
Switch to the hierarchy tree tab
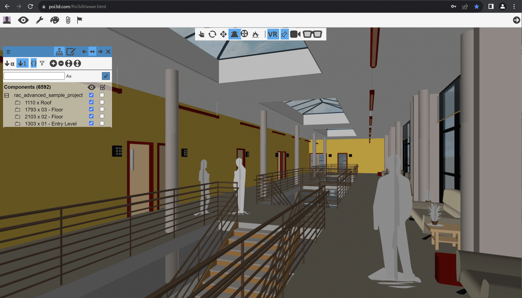[x=59, y=52]
